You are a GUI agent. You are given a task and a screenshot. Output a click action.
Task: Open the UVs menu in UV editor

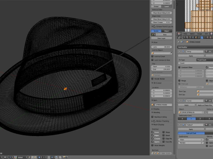click(x=206, y=34)
